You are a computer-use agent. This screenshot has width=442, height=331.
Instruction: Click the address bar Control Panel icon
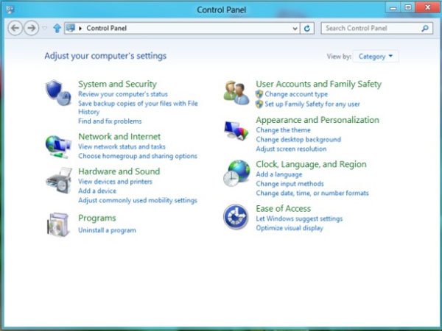point(71,28)
